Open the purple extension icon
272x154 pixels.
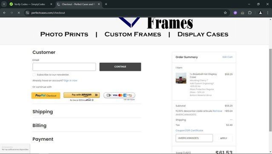click(235, 13)
